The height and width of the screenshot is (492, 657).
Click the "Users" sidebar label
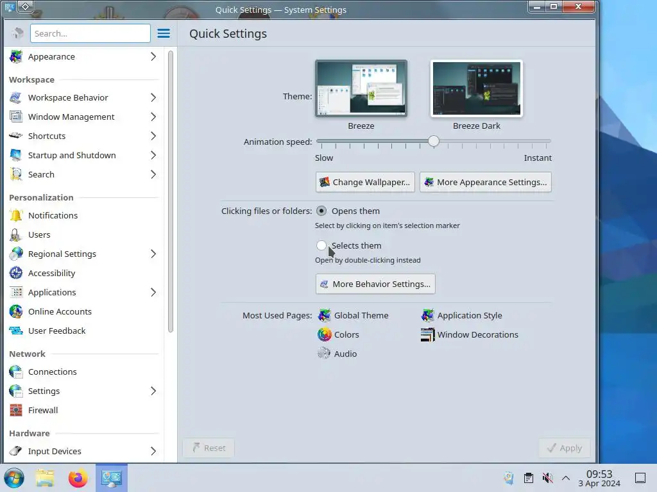pos(39,234)
